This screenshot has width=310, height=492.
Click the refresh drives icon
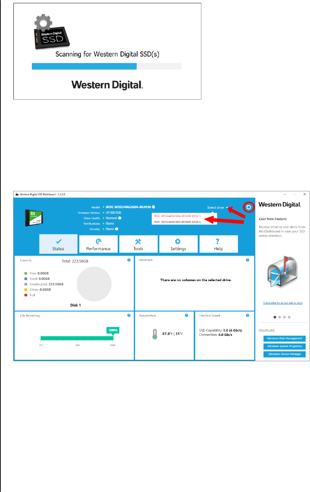click(249, 207)
